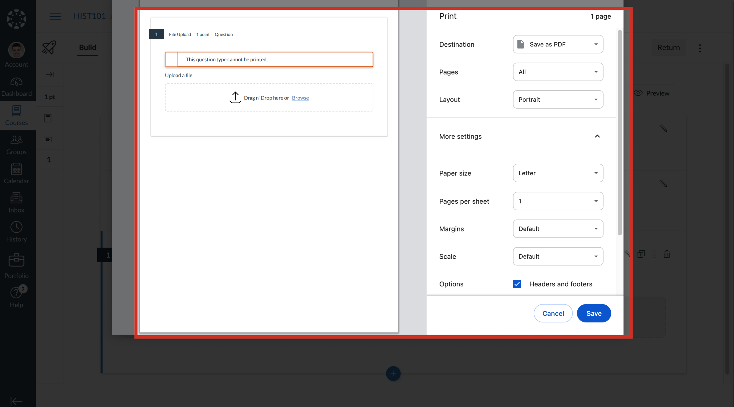This screenshot has height=407, width=734.
Task: Open the Scale Default dropdown
Action: [x=558, y=256]
